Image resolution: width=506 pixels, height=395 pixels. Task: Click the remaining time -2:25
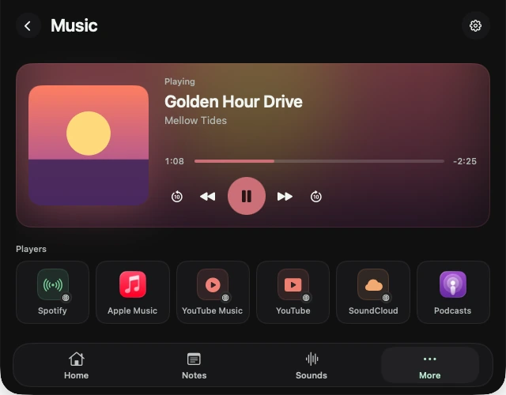pos(465,161)
